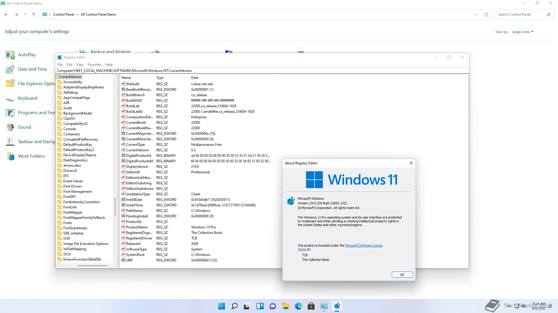Select the CurrentVersion tree key
The height and width of the screenshot is (313, 558).
(x=70, y=77)
